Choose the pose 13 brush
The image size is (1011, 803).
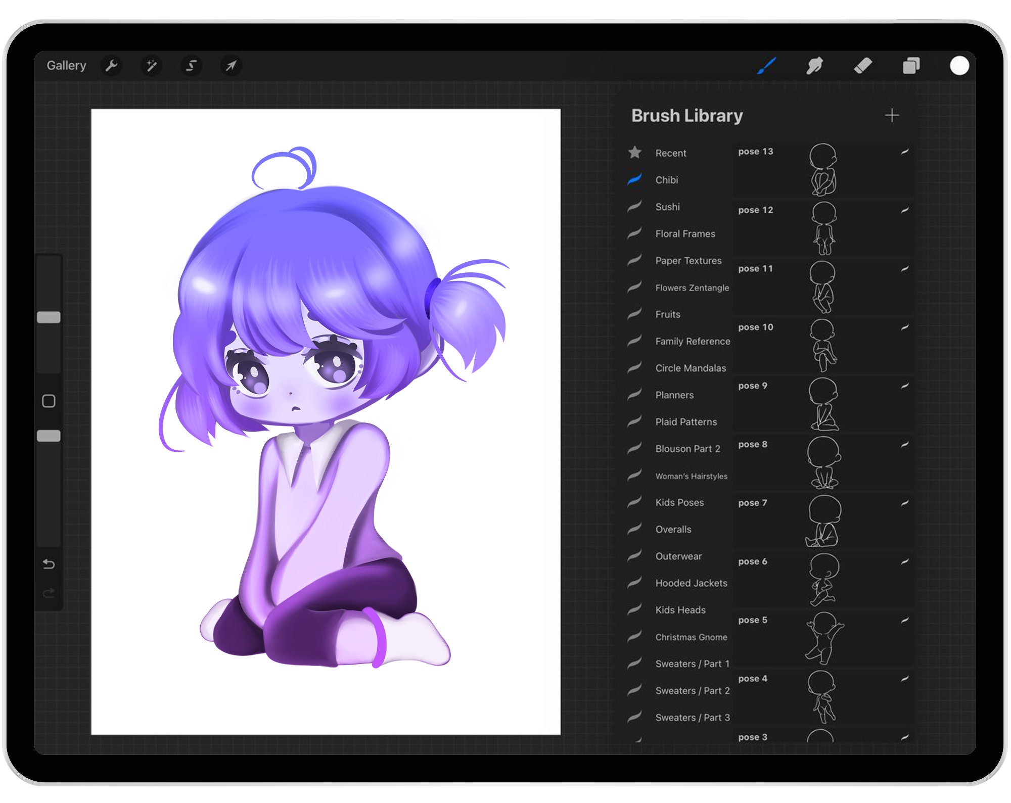[x=823, y=169]
